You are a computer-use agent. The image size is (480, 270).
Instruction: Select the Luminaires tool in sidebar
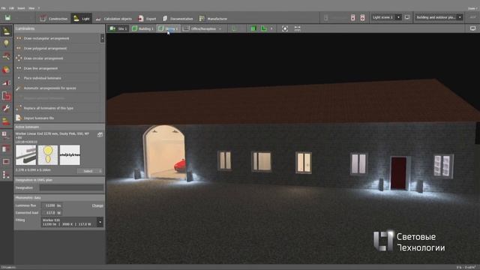pyautogui.click(x=6, y=31)
